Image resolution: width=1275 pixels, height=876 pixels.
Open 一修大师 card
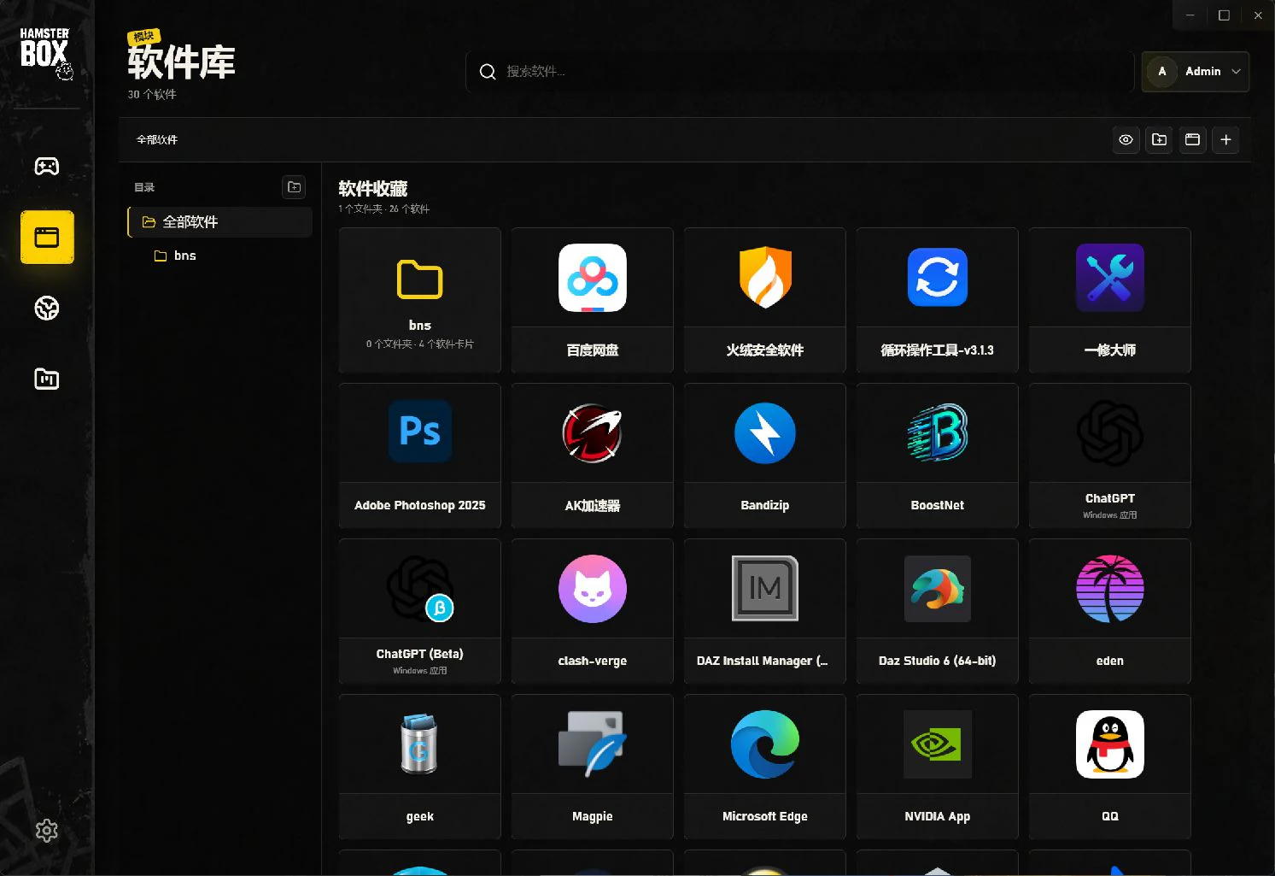point(1109,300)
